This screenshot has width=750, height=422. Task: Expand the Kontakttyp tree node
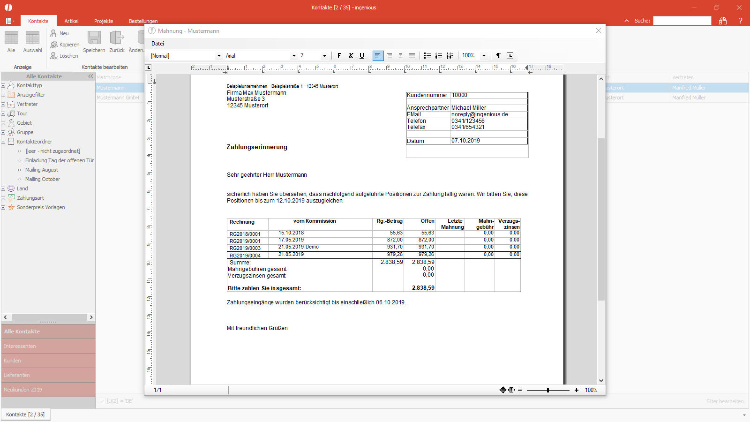[x=3, y=85]
